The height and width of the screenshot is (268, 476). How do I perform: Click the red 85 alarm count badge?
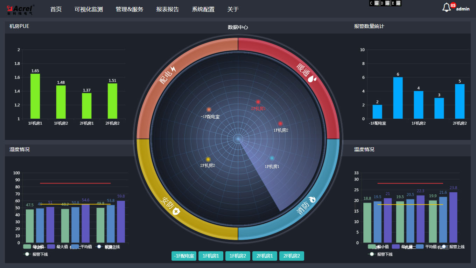pyautogui.click(x=453, y=5)
